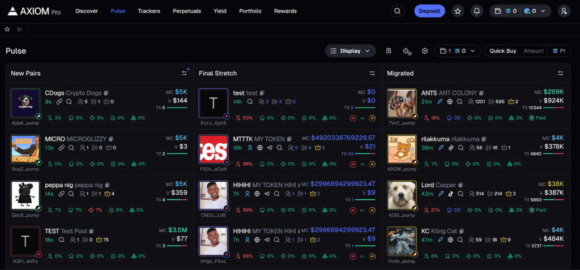
Task: Click the 53% holder badge on test row
Action: pos(245,118)
